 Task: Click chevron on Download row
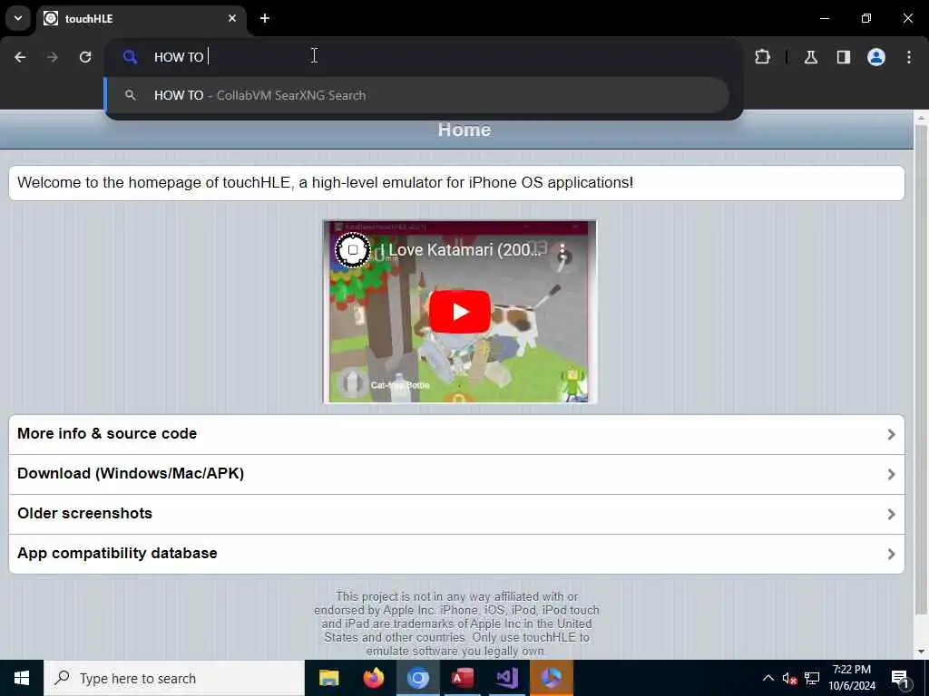tap(891, 474)
